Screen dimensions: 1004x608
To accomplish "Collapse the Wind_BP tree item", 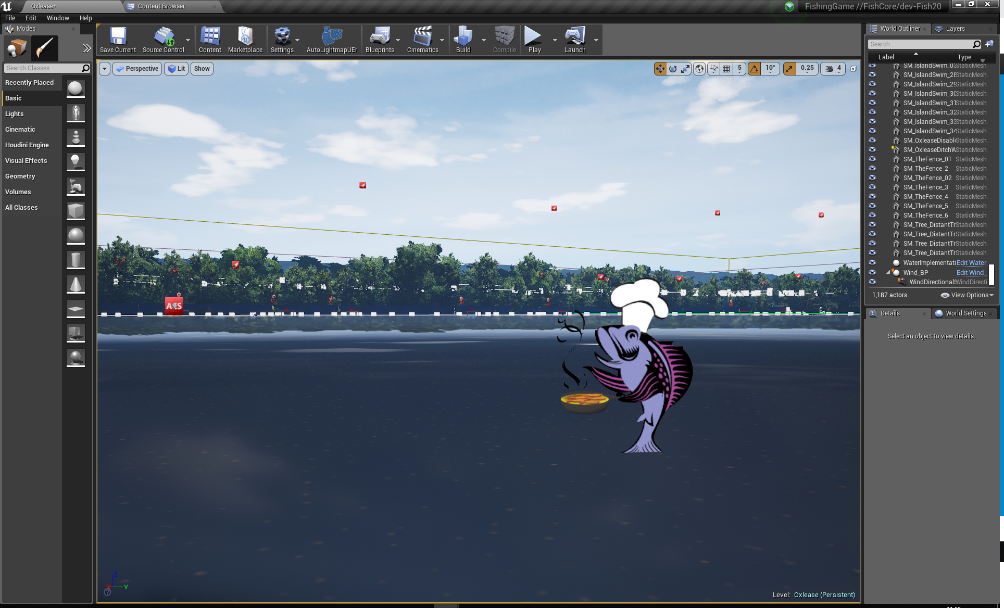I will coord(888,272).
